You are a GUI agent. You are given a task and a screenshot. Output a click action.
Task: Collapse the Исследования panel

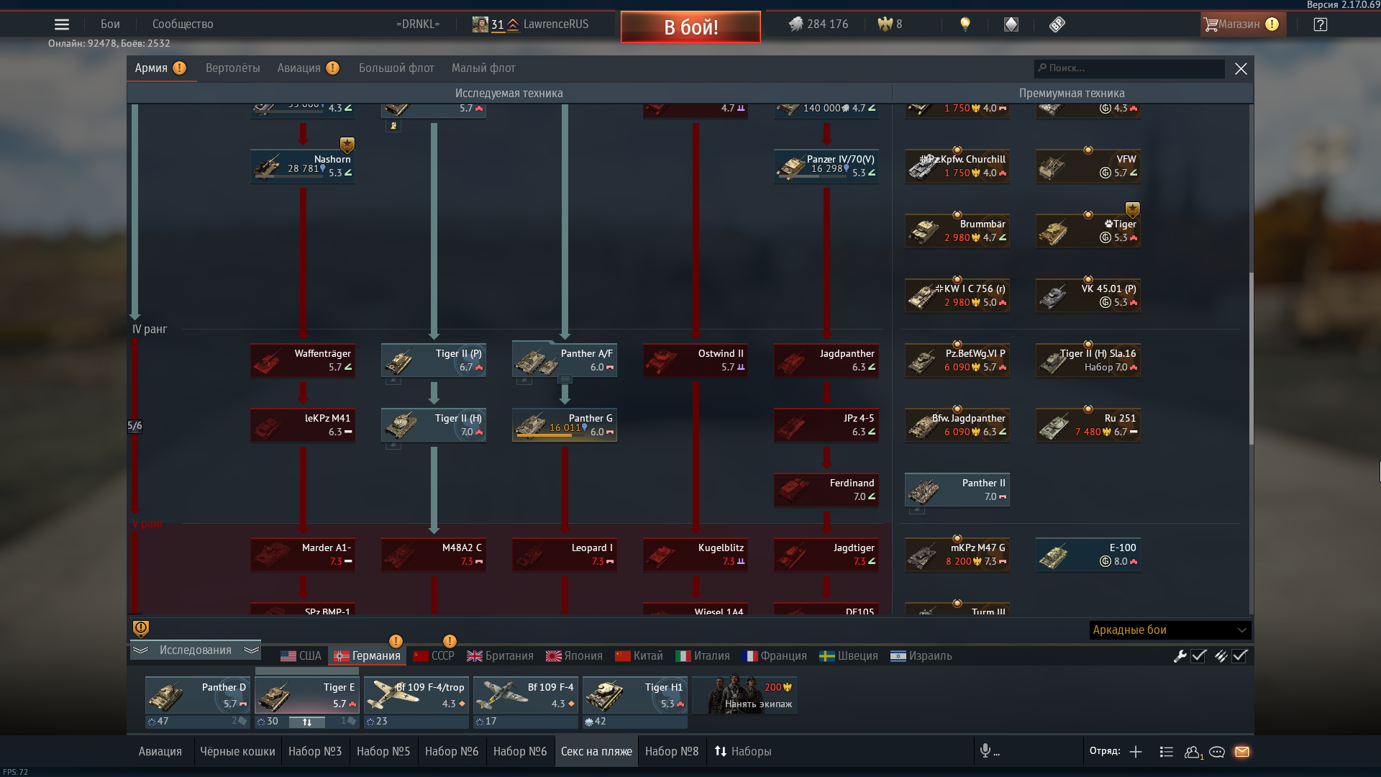point(196,650)
